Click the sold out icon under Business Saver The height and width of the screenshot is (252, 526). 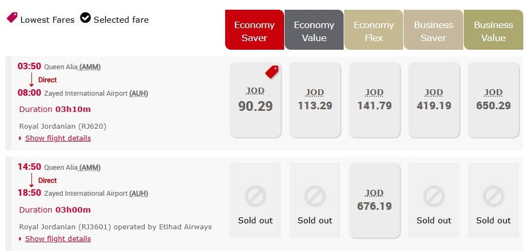tap(434, 196)
